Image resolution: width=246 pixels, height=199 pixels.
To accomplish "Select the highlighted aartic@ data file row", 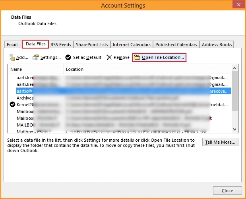I will (123, 91).
